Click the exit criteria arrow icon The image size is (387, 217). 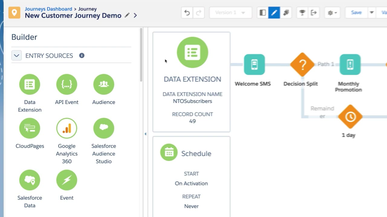coord(314,13)
